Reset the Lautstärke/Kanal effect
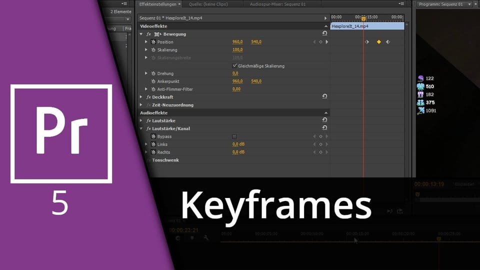Viewport: 480px width, 270px height. [x=324, y=127]
